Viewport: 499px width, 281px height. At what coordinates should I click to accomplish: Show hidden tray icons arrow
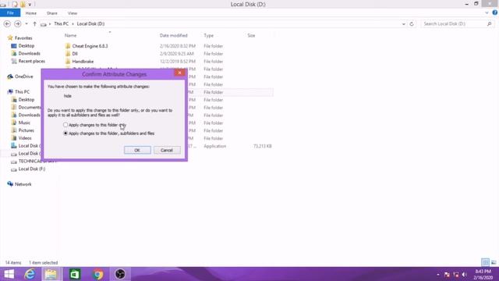(x=438, y=274)
